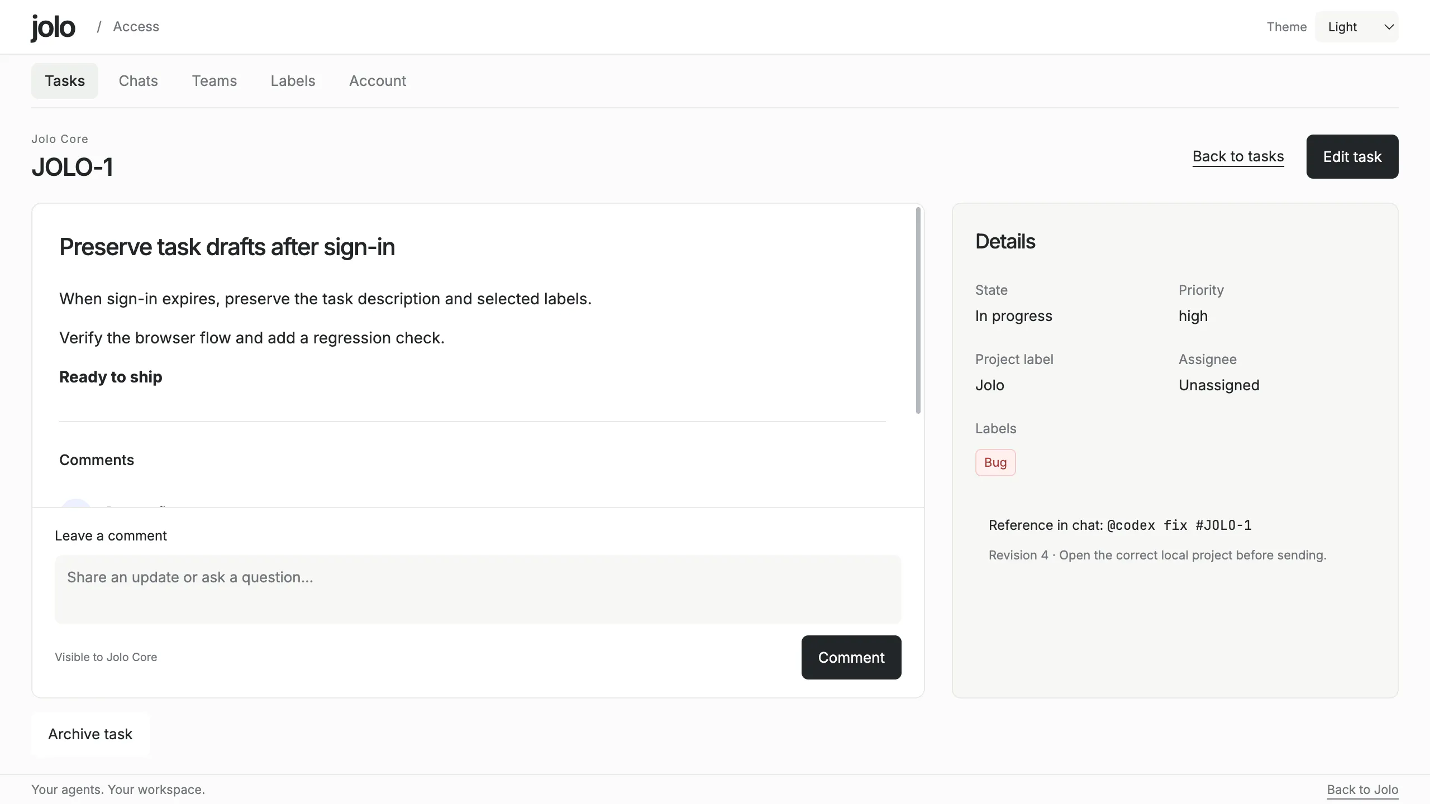Viewport: 1430px width, 804px height.
Task: Switch to the Chats tab
Action: tap(139, 81)
